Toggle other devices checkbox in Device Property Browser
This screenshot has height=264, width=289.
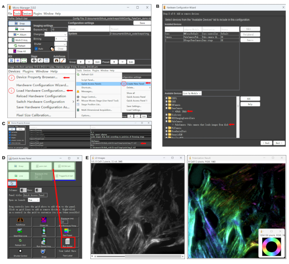point(10,143)
